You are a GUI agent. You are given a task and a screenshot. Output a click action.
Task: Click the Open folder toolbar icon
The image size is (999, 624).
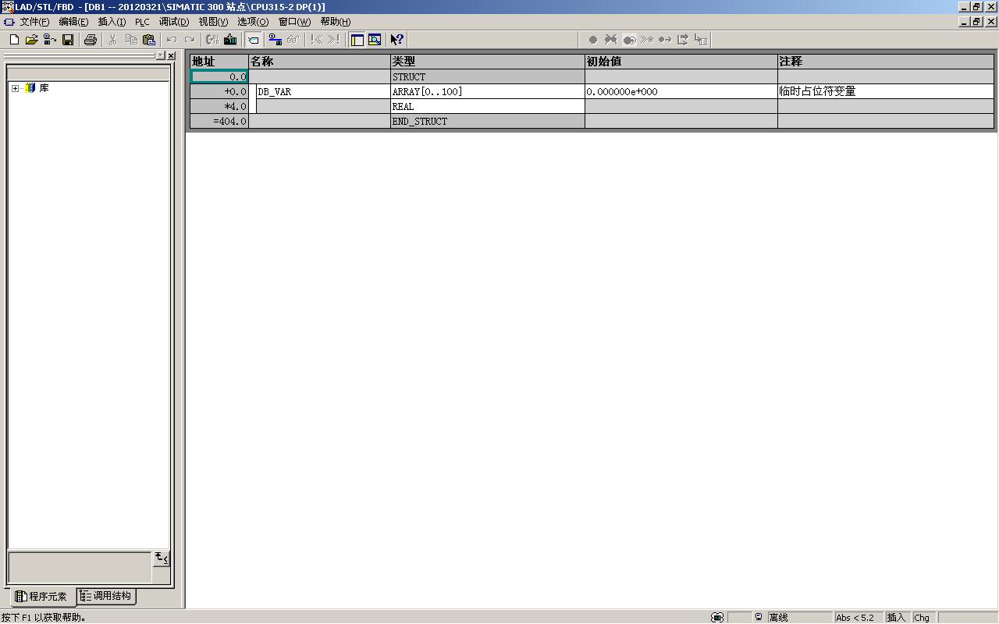(x=32, y=40)
